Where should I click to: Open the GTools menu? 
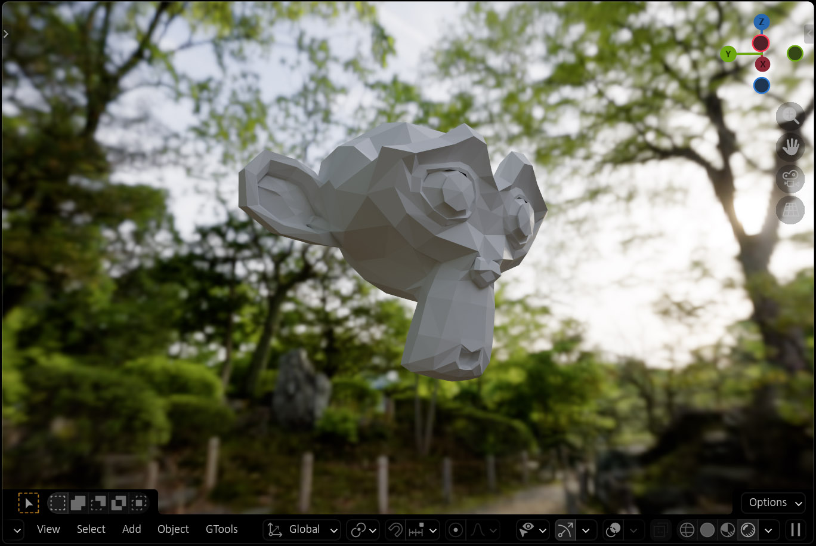coord(221,529)
